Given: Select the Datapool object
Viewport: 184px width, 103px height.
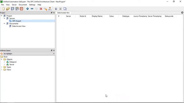Looking at the screenshot, I should pyautogui.click(x=13, y=62).
